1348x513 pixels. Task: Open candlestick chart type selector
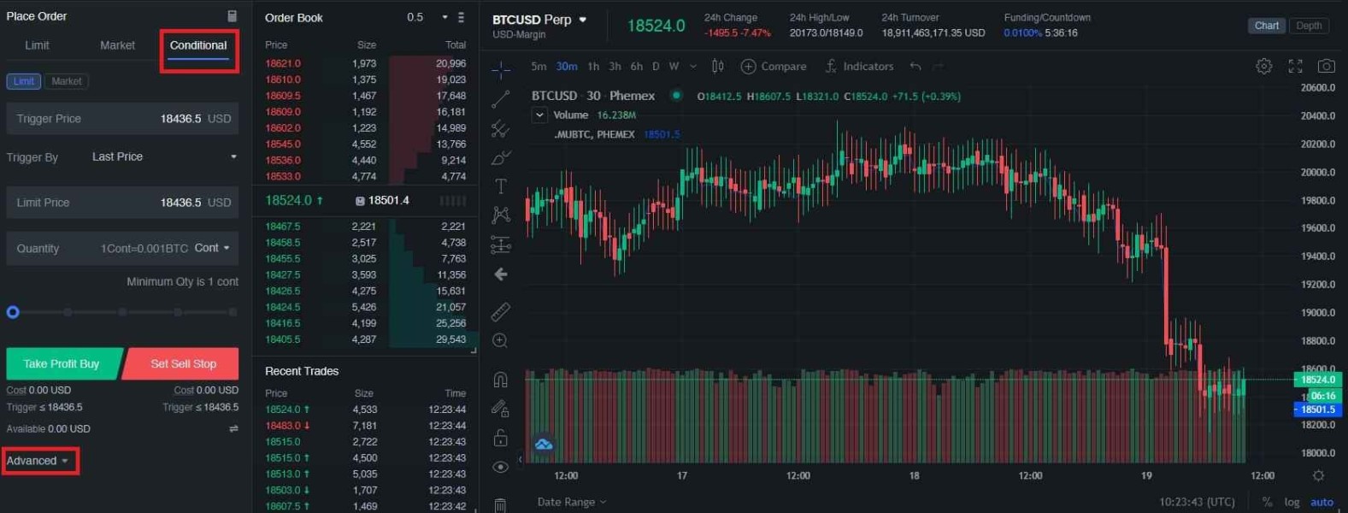point(718,66)
